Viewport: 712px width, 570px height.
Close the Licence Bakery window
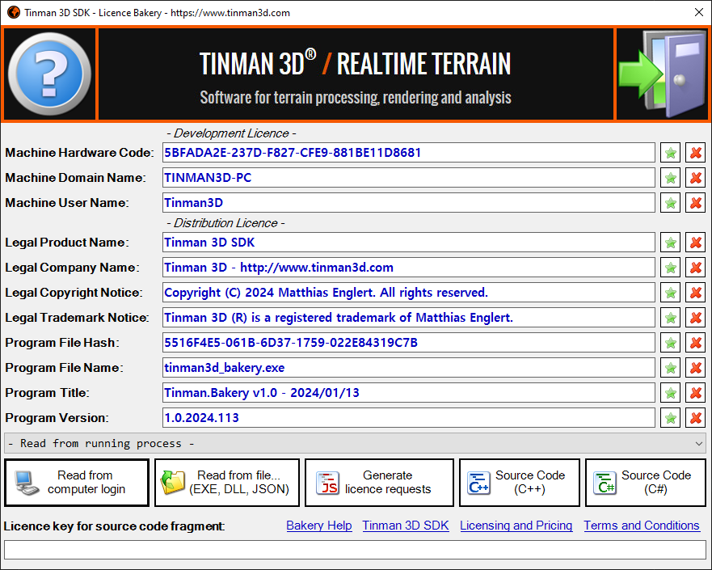point(699,12)
